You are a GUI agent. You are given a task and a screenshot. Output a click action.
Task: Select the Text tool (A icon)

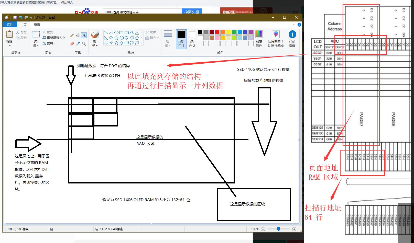pos(84,35)
